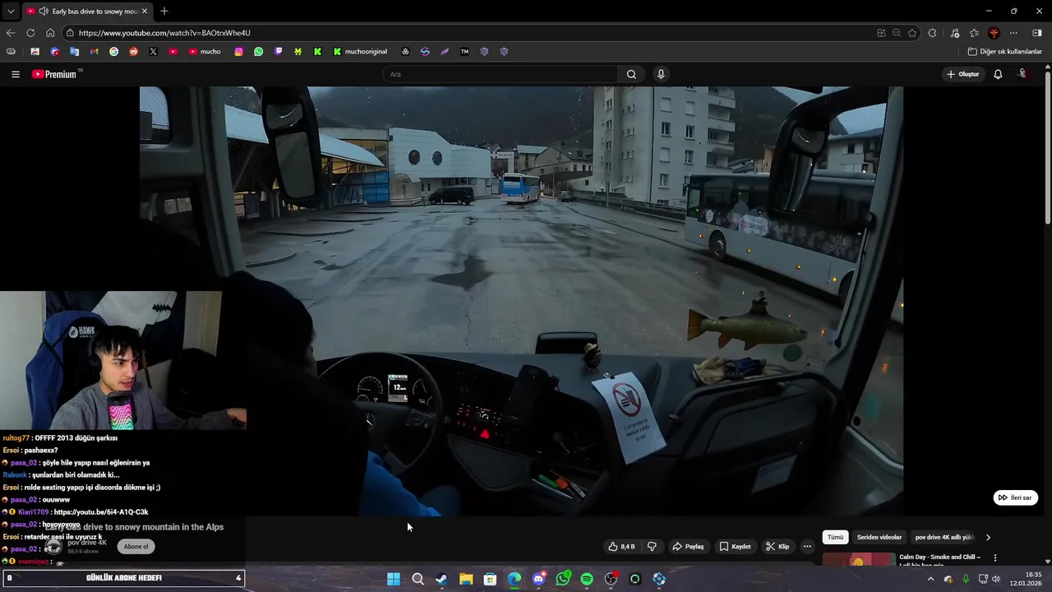
Task: Open Discord from the taskbar
Action: 538,579
